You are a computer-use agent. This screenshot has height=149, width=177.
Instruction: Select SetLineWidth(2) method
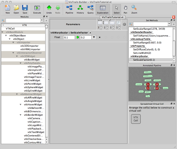pyautogui.click(x=142, y=53)
